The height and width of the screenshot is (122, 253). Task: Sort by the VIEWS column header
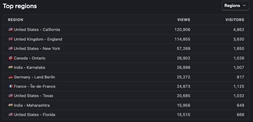click(184, 20)
